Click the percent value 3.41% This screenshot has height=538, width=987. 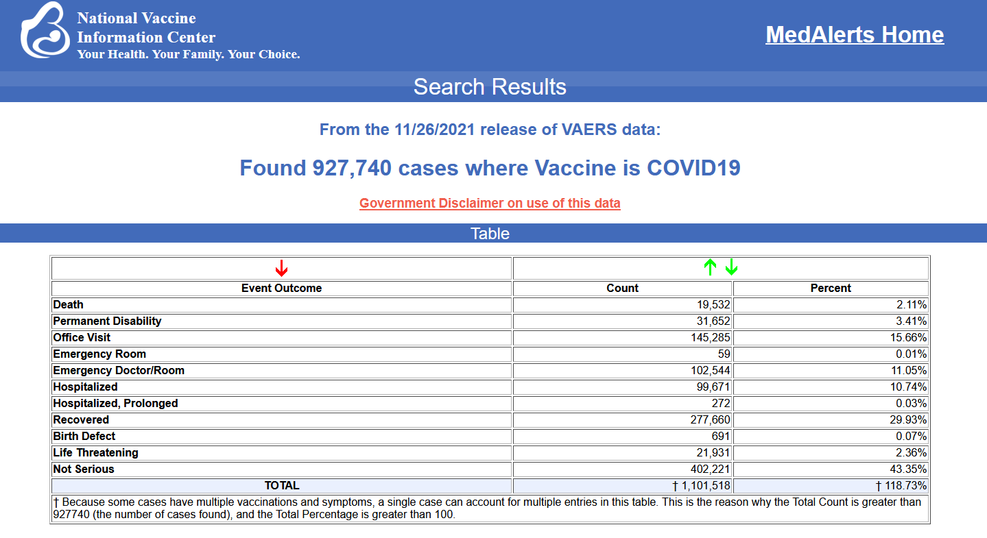click(912, 321)
